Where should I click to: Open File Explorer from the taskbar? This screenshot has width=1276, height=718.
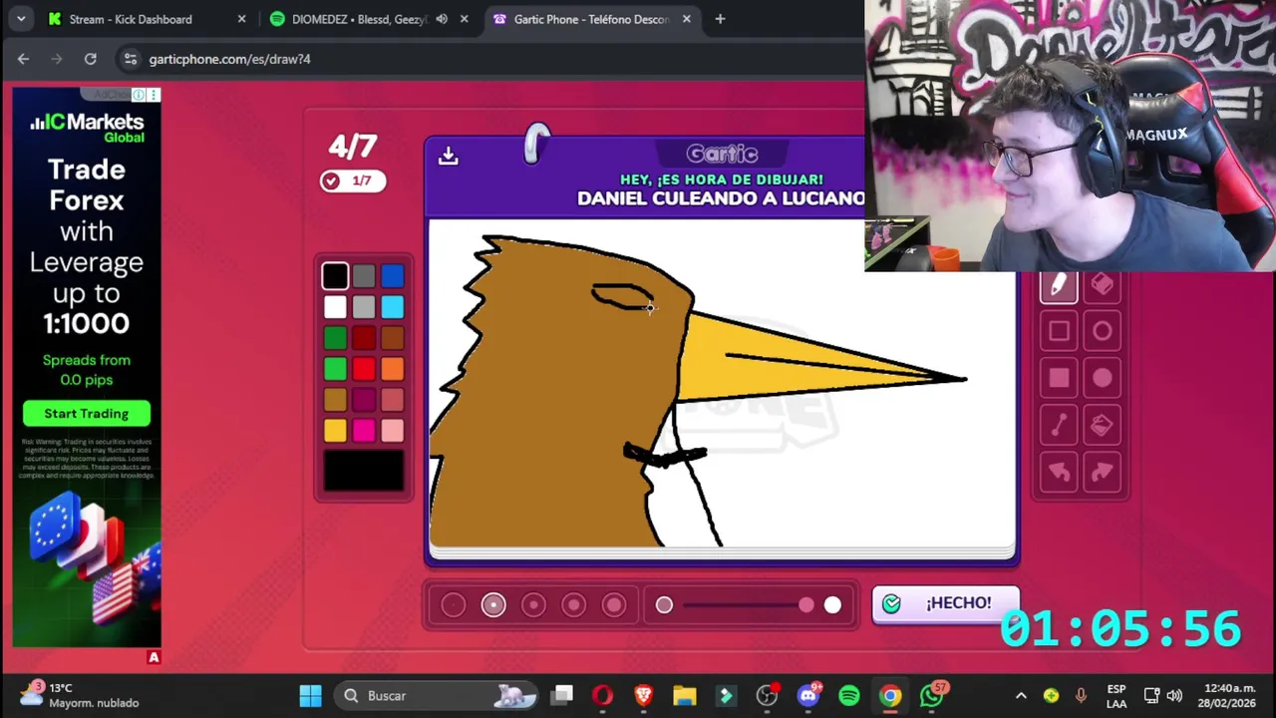point(684,695)
